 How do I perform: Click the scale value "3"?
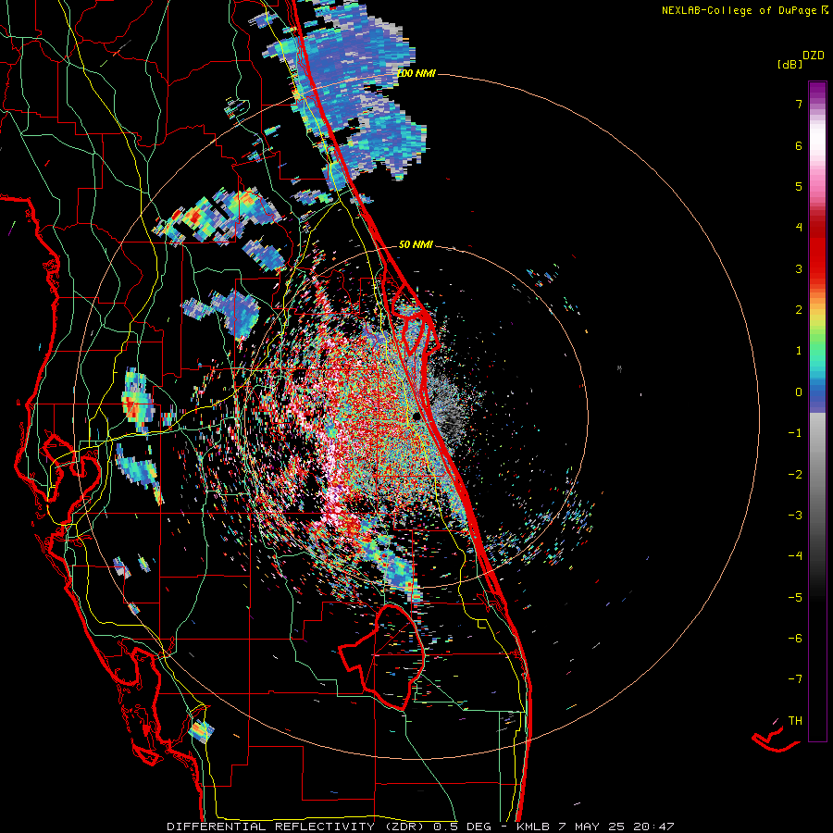799,268
